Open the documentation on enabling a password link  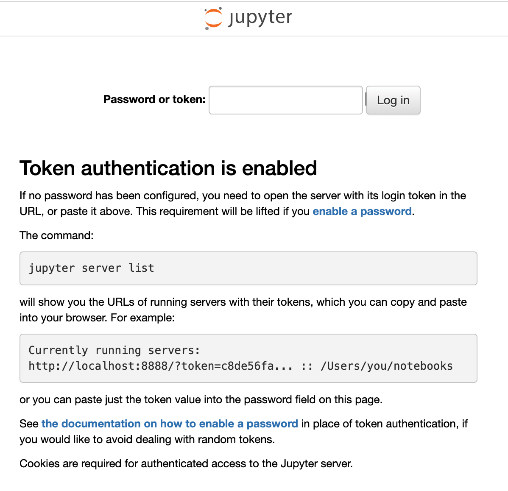coord(170,424)
